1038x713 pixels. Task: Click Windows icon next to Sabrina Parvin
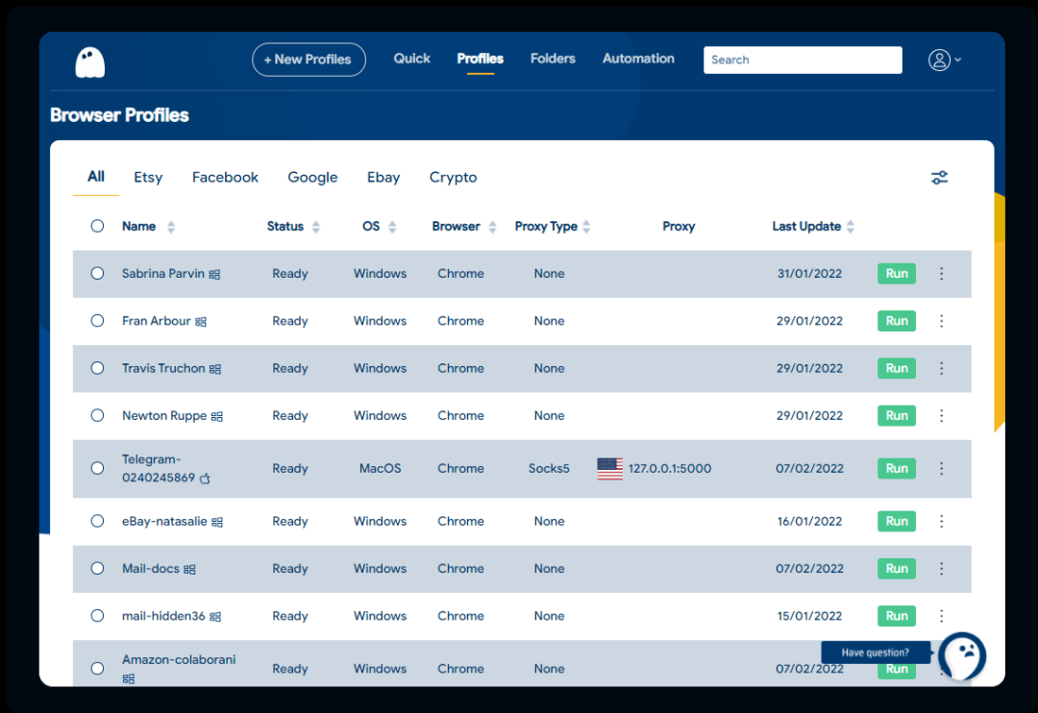214,274
